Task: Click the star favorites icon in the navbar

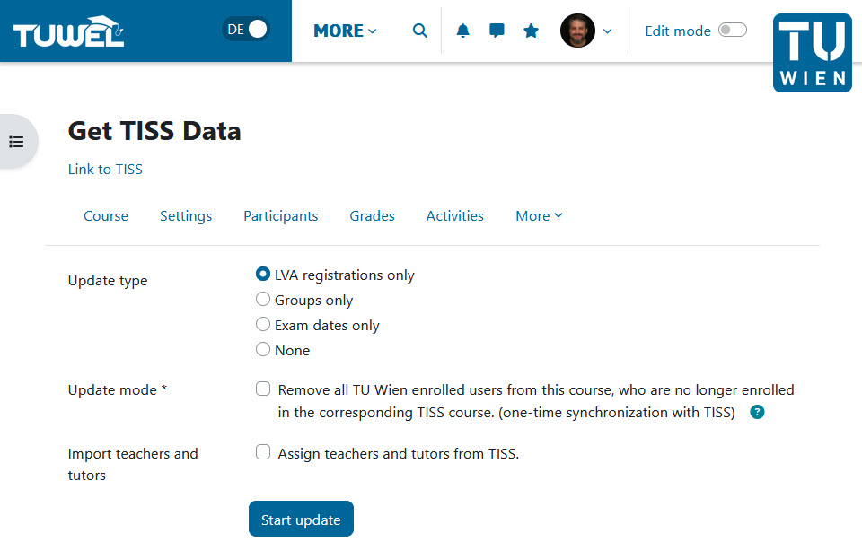Action: tap(531, 30)
